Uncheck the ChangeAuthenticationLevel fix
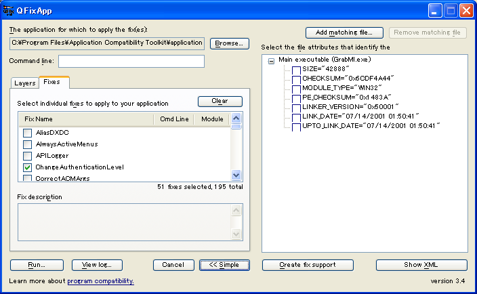This screenshot has width=477, height=294. (27, 167)
